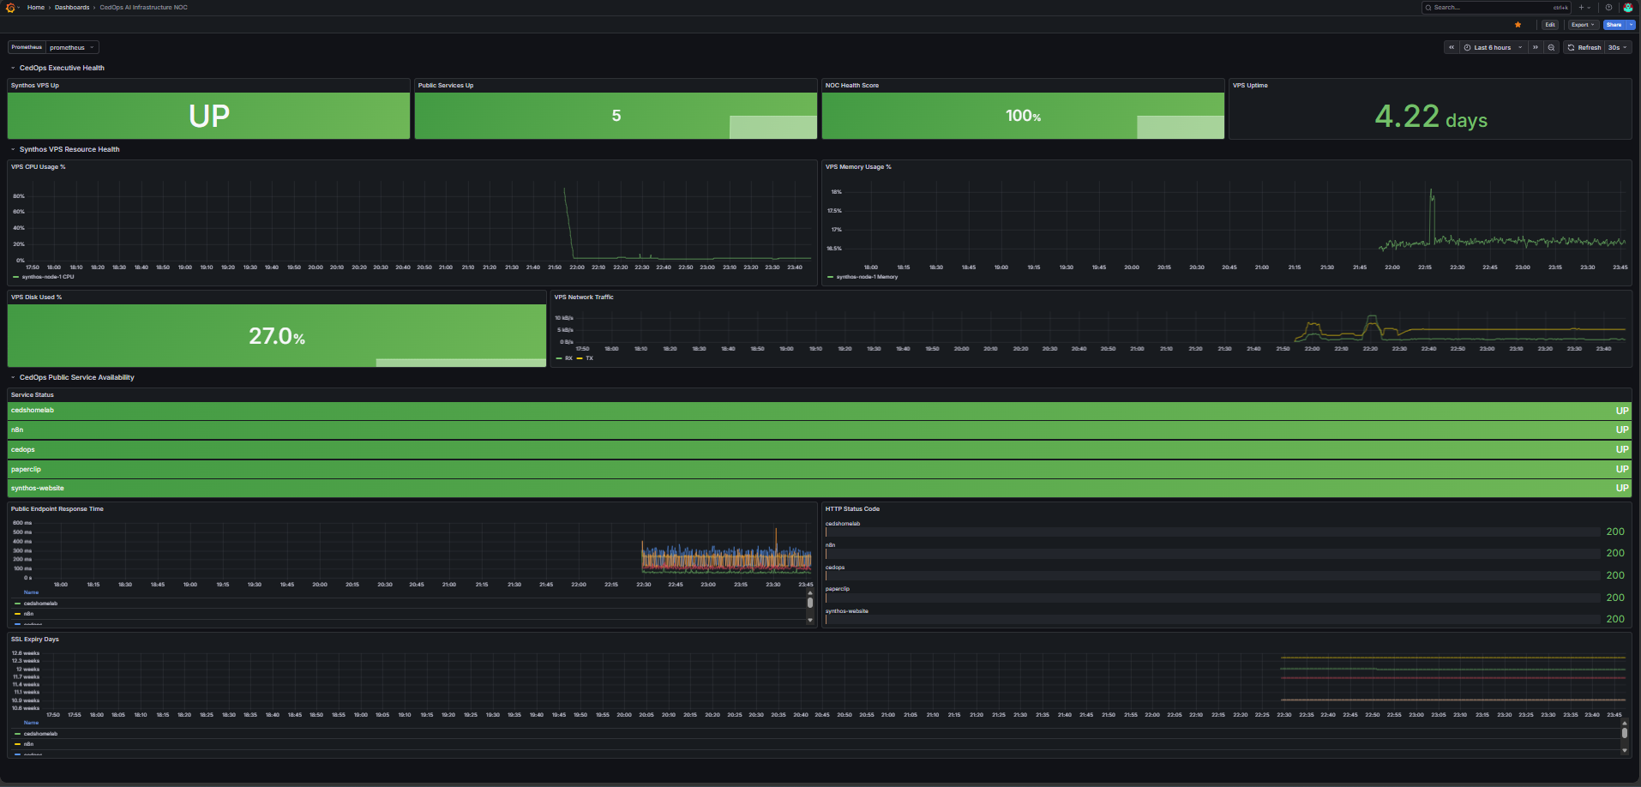1641x787 pixels.
Task: Open Public Services Up panel title
Action: pos(446,86)
